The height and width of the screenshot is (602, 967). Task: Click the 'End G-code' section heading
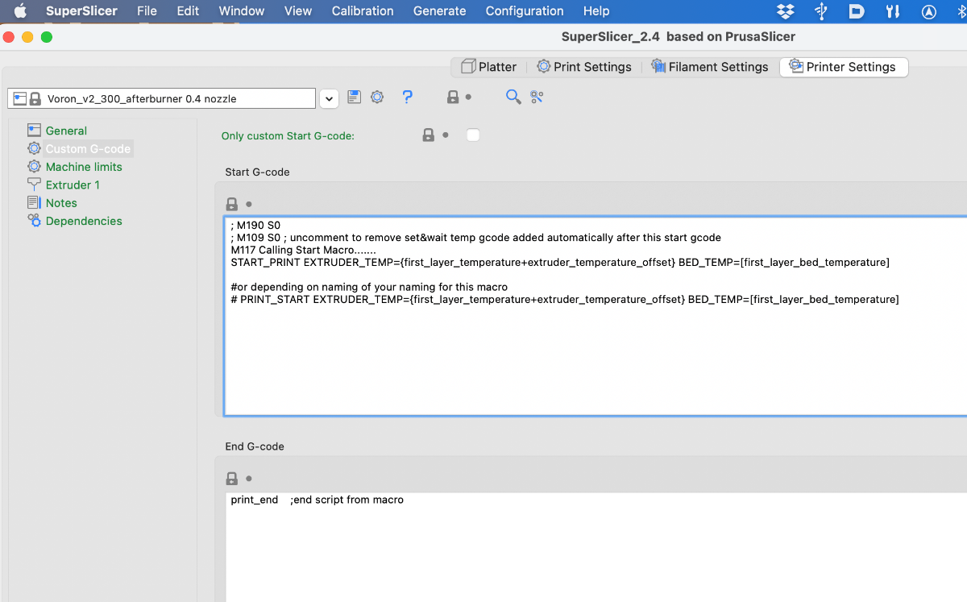(x=255, y=446)
